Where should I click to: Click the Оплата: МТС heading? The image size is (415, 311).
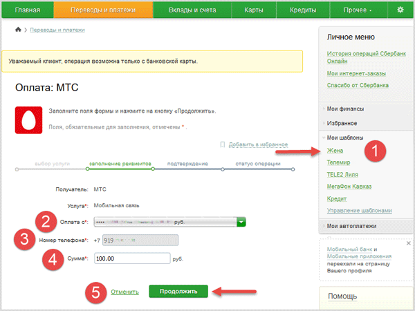[47, 88]
